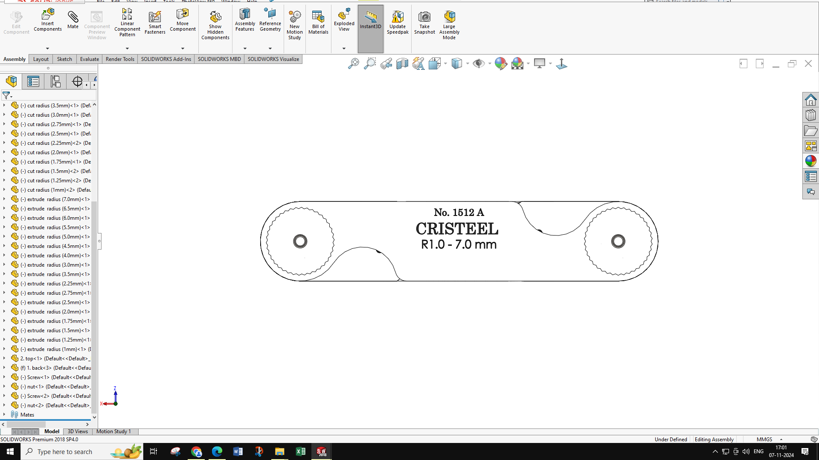This screenshot has height=460, width=819.
Task: Open Assembly Features tool
Action: 245,20
